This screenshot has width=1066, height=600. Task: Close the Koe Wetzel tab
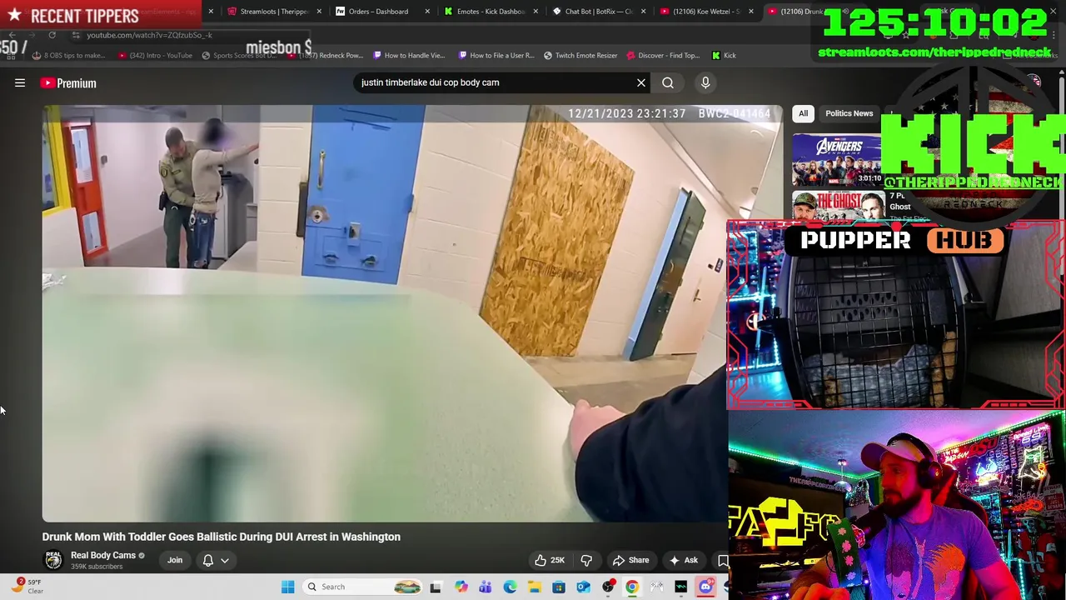(x=751, y=12)
